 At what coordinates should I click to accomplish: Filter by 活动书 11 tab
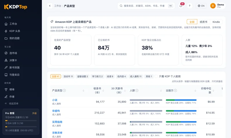(x=68, y=77)
